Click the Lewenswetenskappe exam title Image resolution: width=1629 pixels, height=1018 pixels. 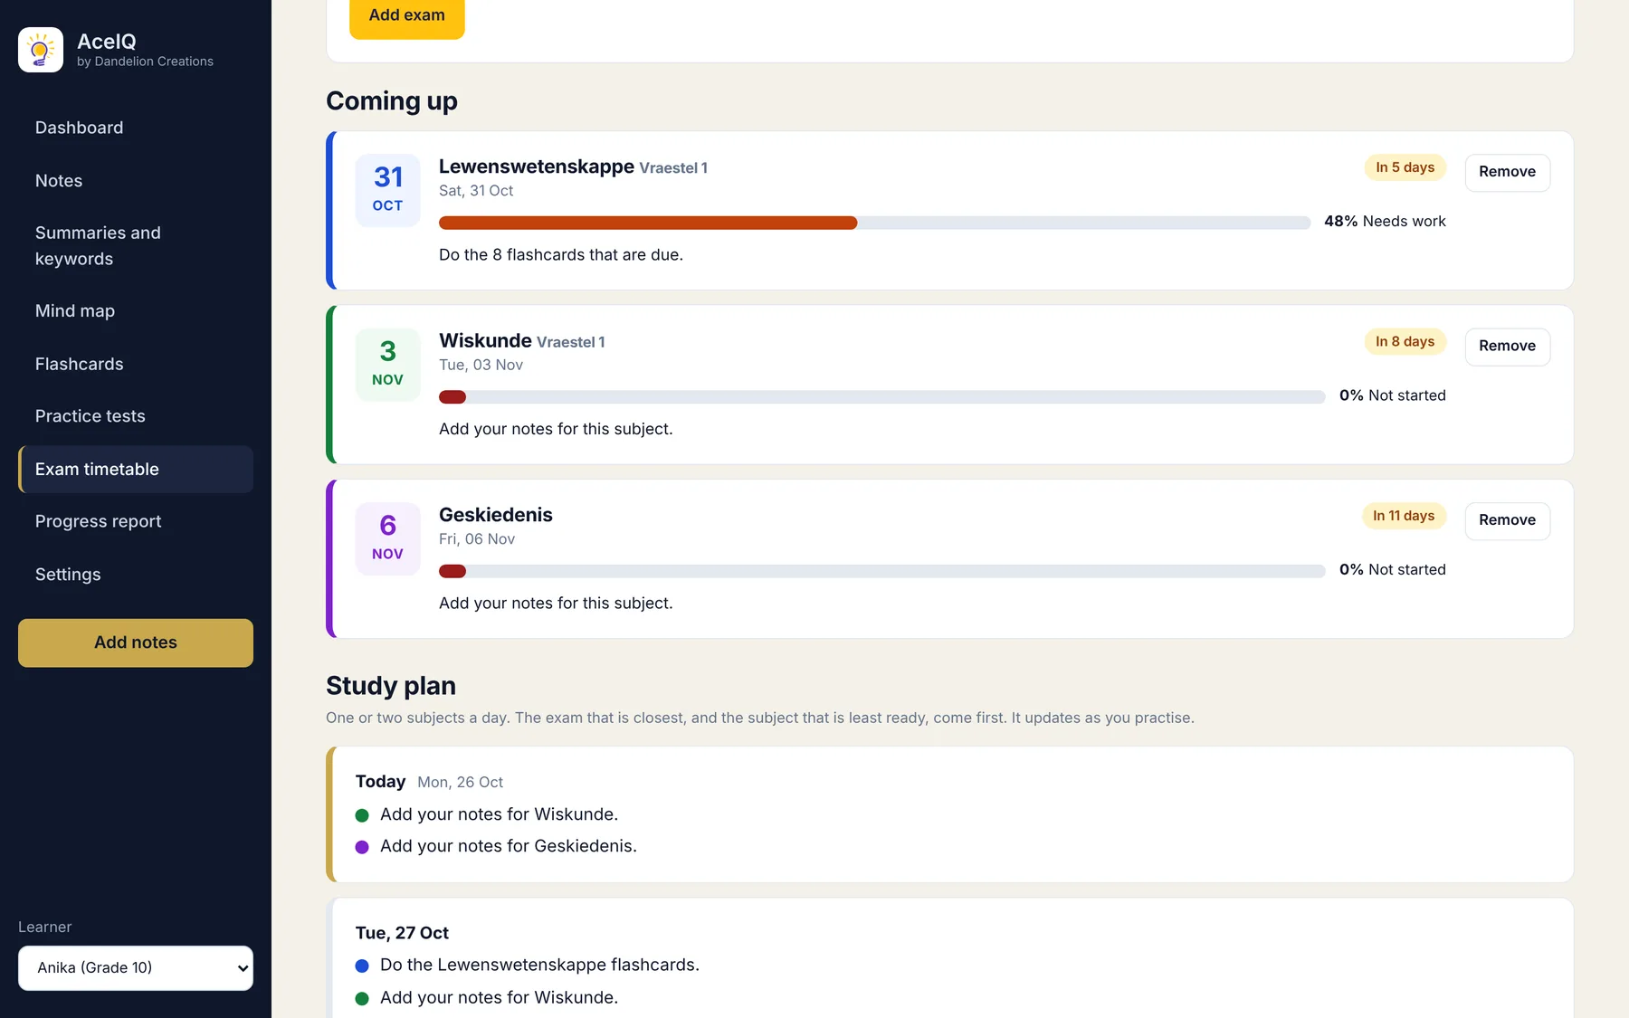[537, 166]
